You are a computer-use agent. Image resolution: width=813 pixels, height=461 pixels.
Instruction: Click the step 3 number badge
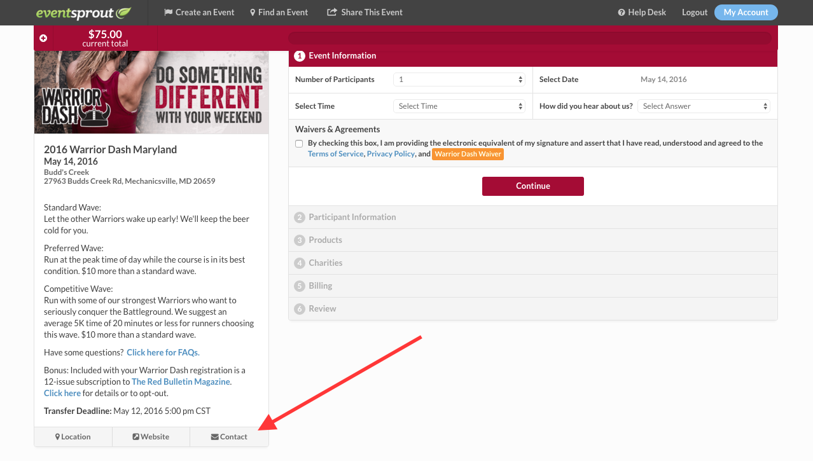300,240
